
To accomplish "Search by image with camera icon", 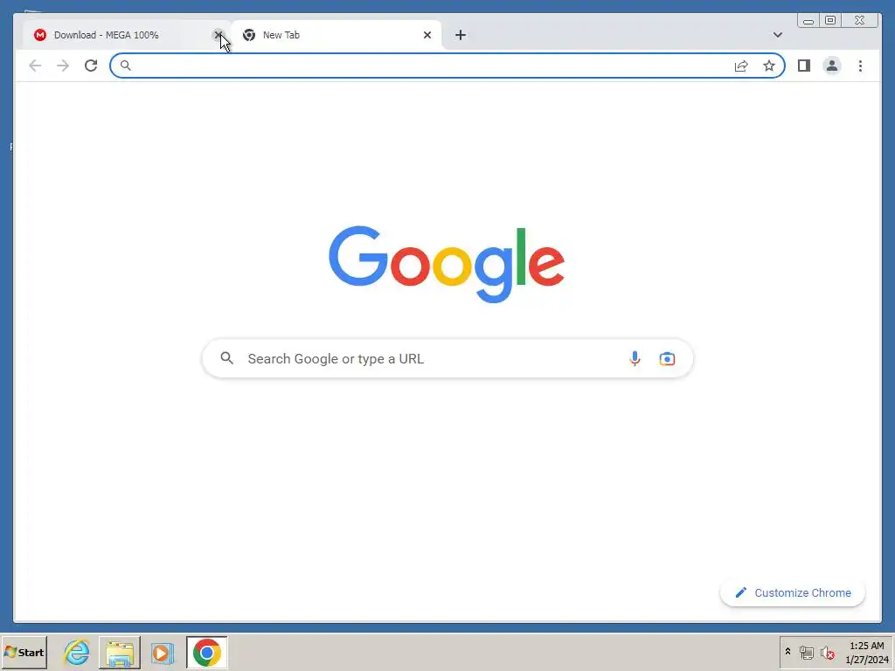I will point(667,358).
